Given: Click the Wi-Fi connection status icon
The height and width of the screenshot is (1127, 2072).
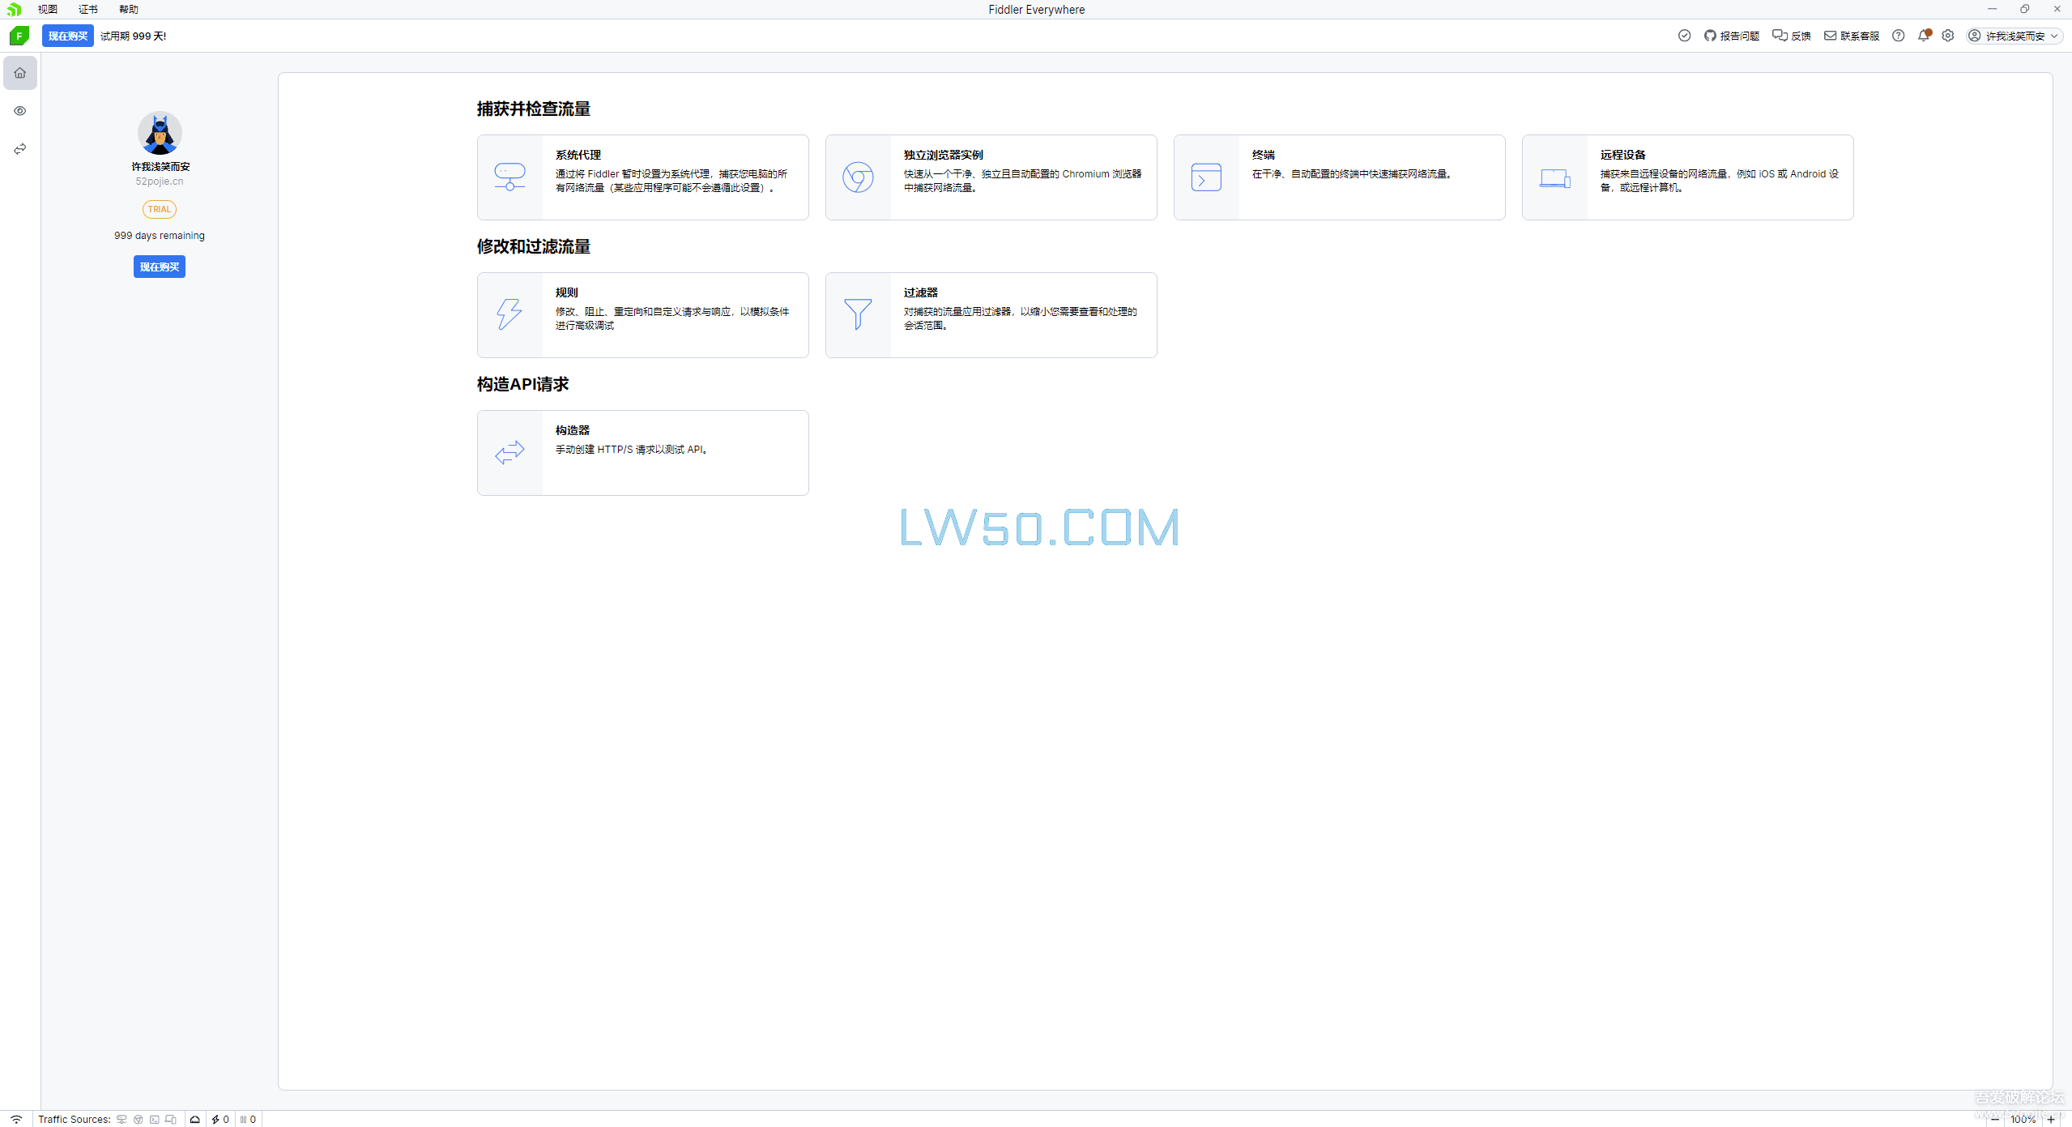Looking at the screenshot, I should [16, 1119].
